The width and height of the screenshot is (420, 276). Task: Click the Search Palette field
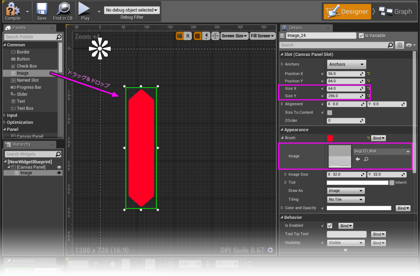(33, 37)
